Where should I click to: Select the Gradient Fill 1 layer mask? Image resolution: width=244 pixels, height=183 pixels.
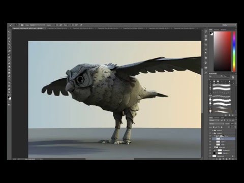point(220,150)
